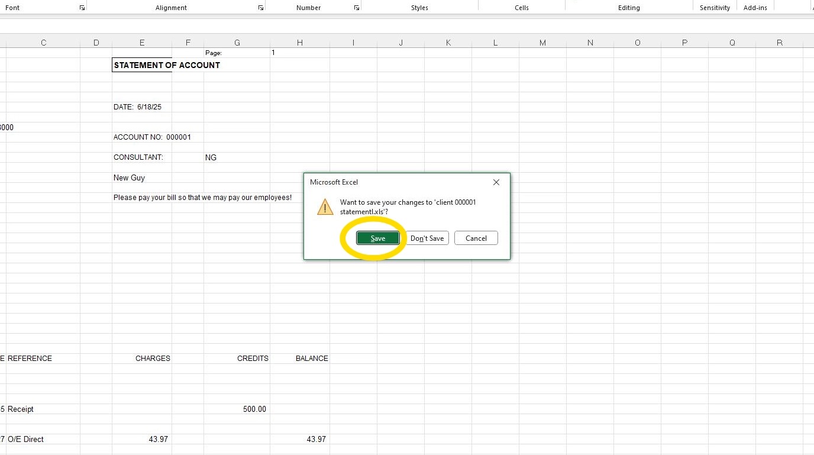Select the Receipt reference cell
Image resolution: width=814 pixels, height=455 pixels.
[43, 409]
